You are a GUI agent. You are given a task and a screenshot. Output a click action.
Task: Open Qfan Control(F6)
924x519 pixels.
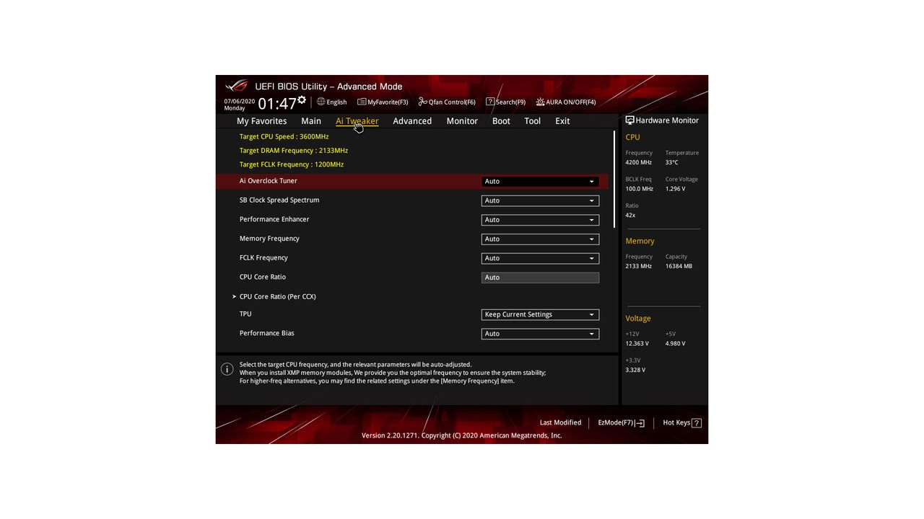click(447, 102)
